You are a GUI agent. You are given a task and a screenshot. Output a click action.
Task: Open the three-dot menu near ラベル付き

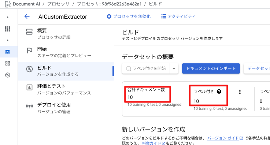240,92
